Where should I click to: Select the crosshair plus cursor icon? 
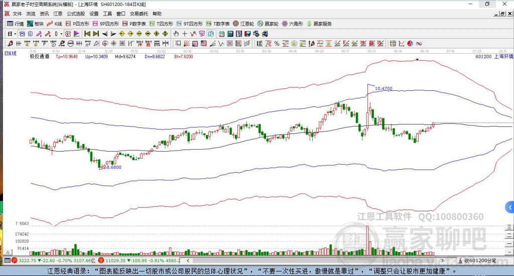click(x=185, y=34)
